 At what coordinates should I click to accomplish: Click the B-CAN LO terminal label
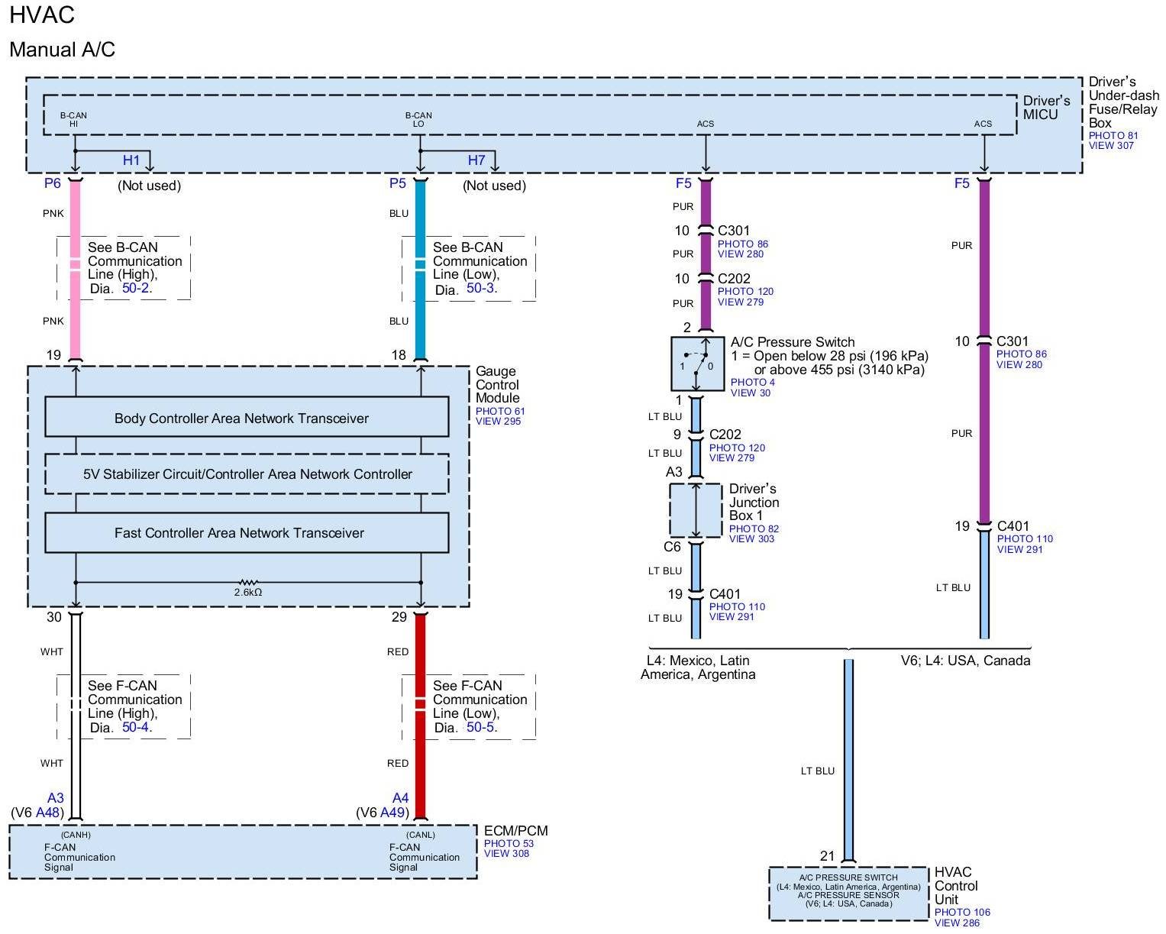click(418, 120)
